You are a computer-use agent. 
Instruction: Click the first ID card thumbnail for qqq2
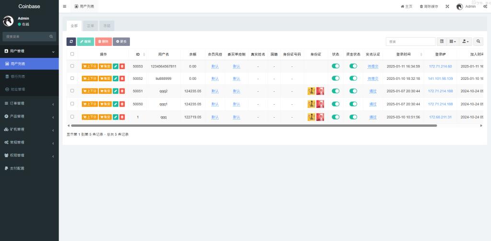[x=311, y=91]
